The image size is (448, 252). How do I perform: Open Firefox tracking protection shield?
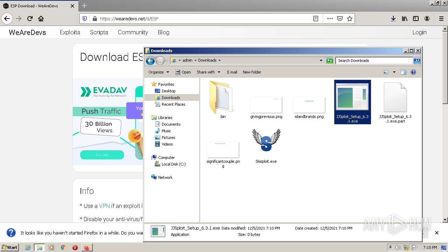(84, 19)
